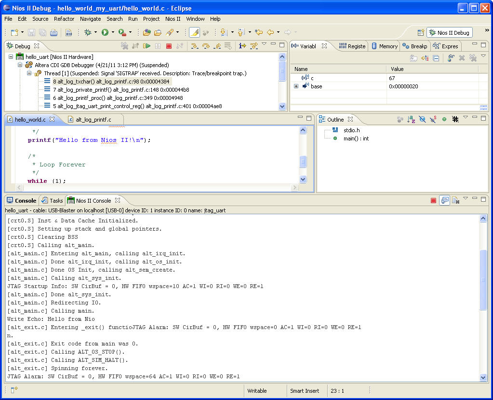Toggle Mark Occurrences highlighter in toolbar
This screenshot has width=493, height=400.
pyautogui.click(x=194, y=32)
